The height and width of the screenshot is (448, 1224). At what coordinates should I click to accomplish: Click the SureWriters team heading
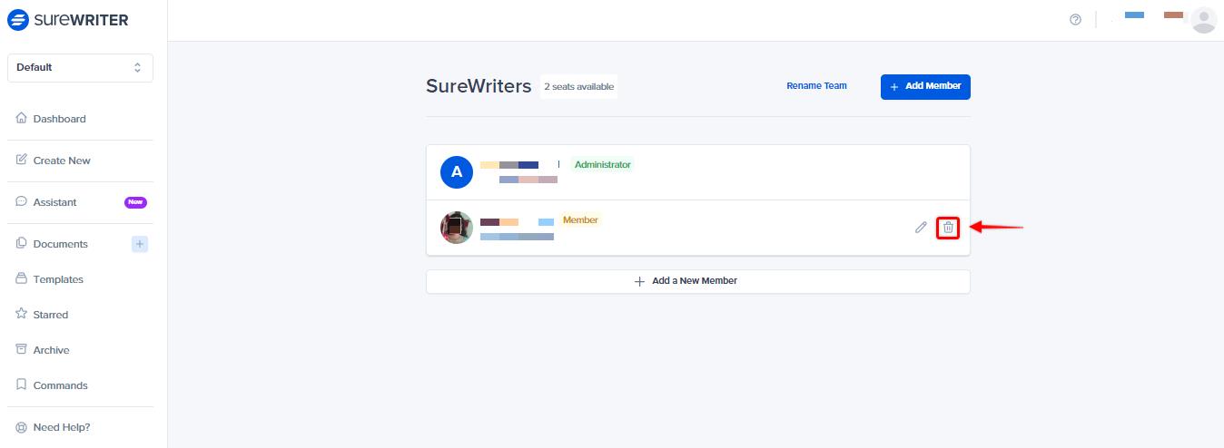click(x=479, y=86)
